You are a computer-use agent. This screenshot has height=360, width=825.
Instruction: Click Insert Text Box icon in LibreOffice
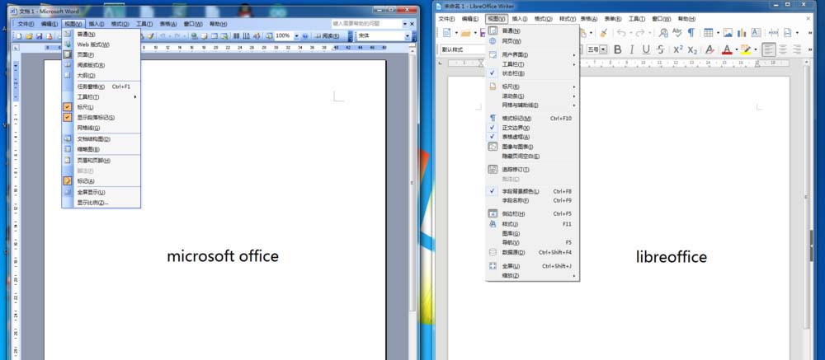click(x=756, y=33)
